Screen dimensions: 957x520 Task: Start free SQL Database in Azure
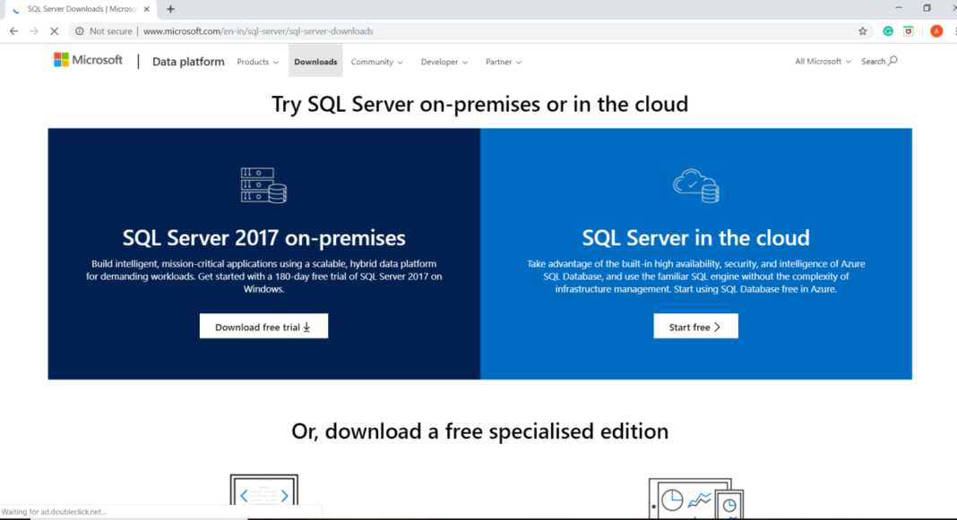(695, 326)
